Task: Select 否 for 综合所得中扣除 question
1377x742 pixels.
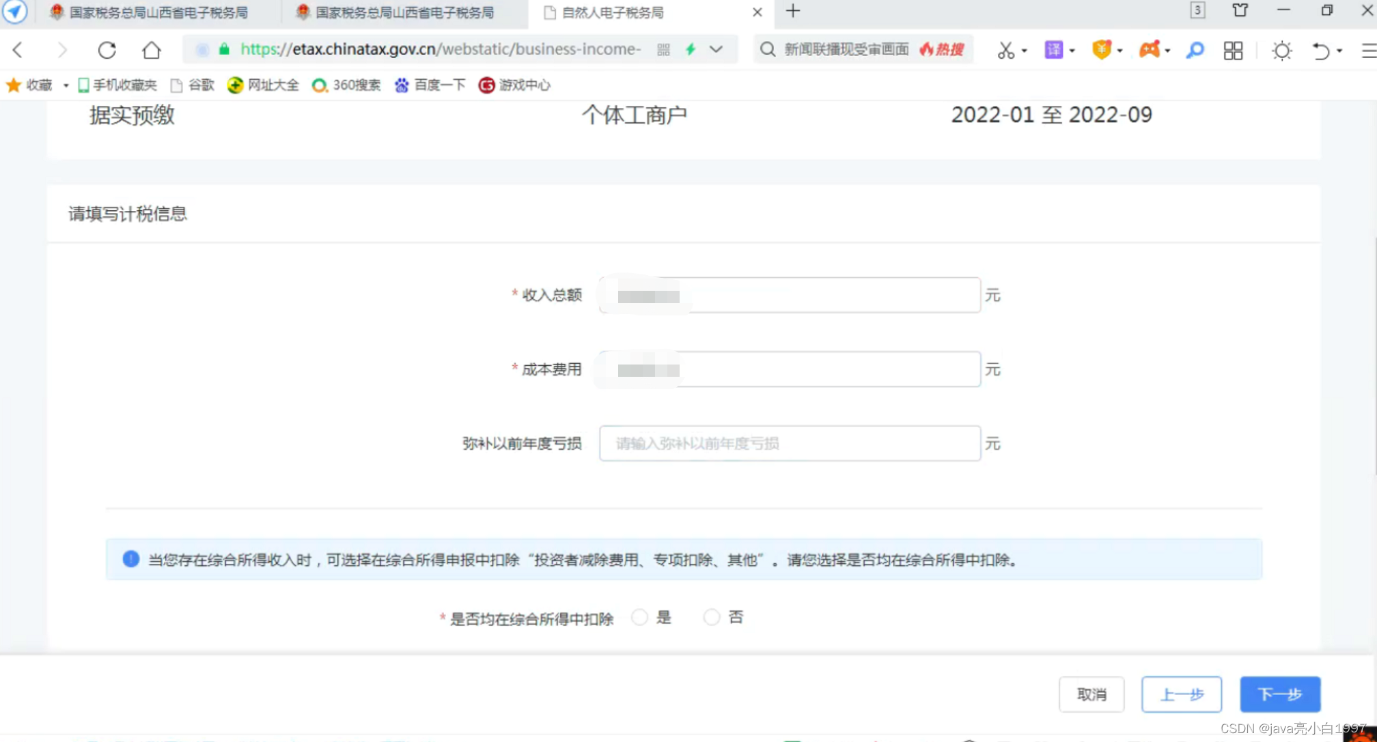Action: [711, 617]
